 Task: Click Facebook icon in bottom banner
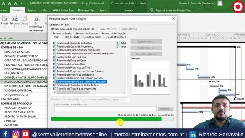pos(5,134)
